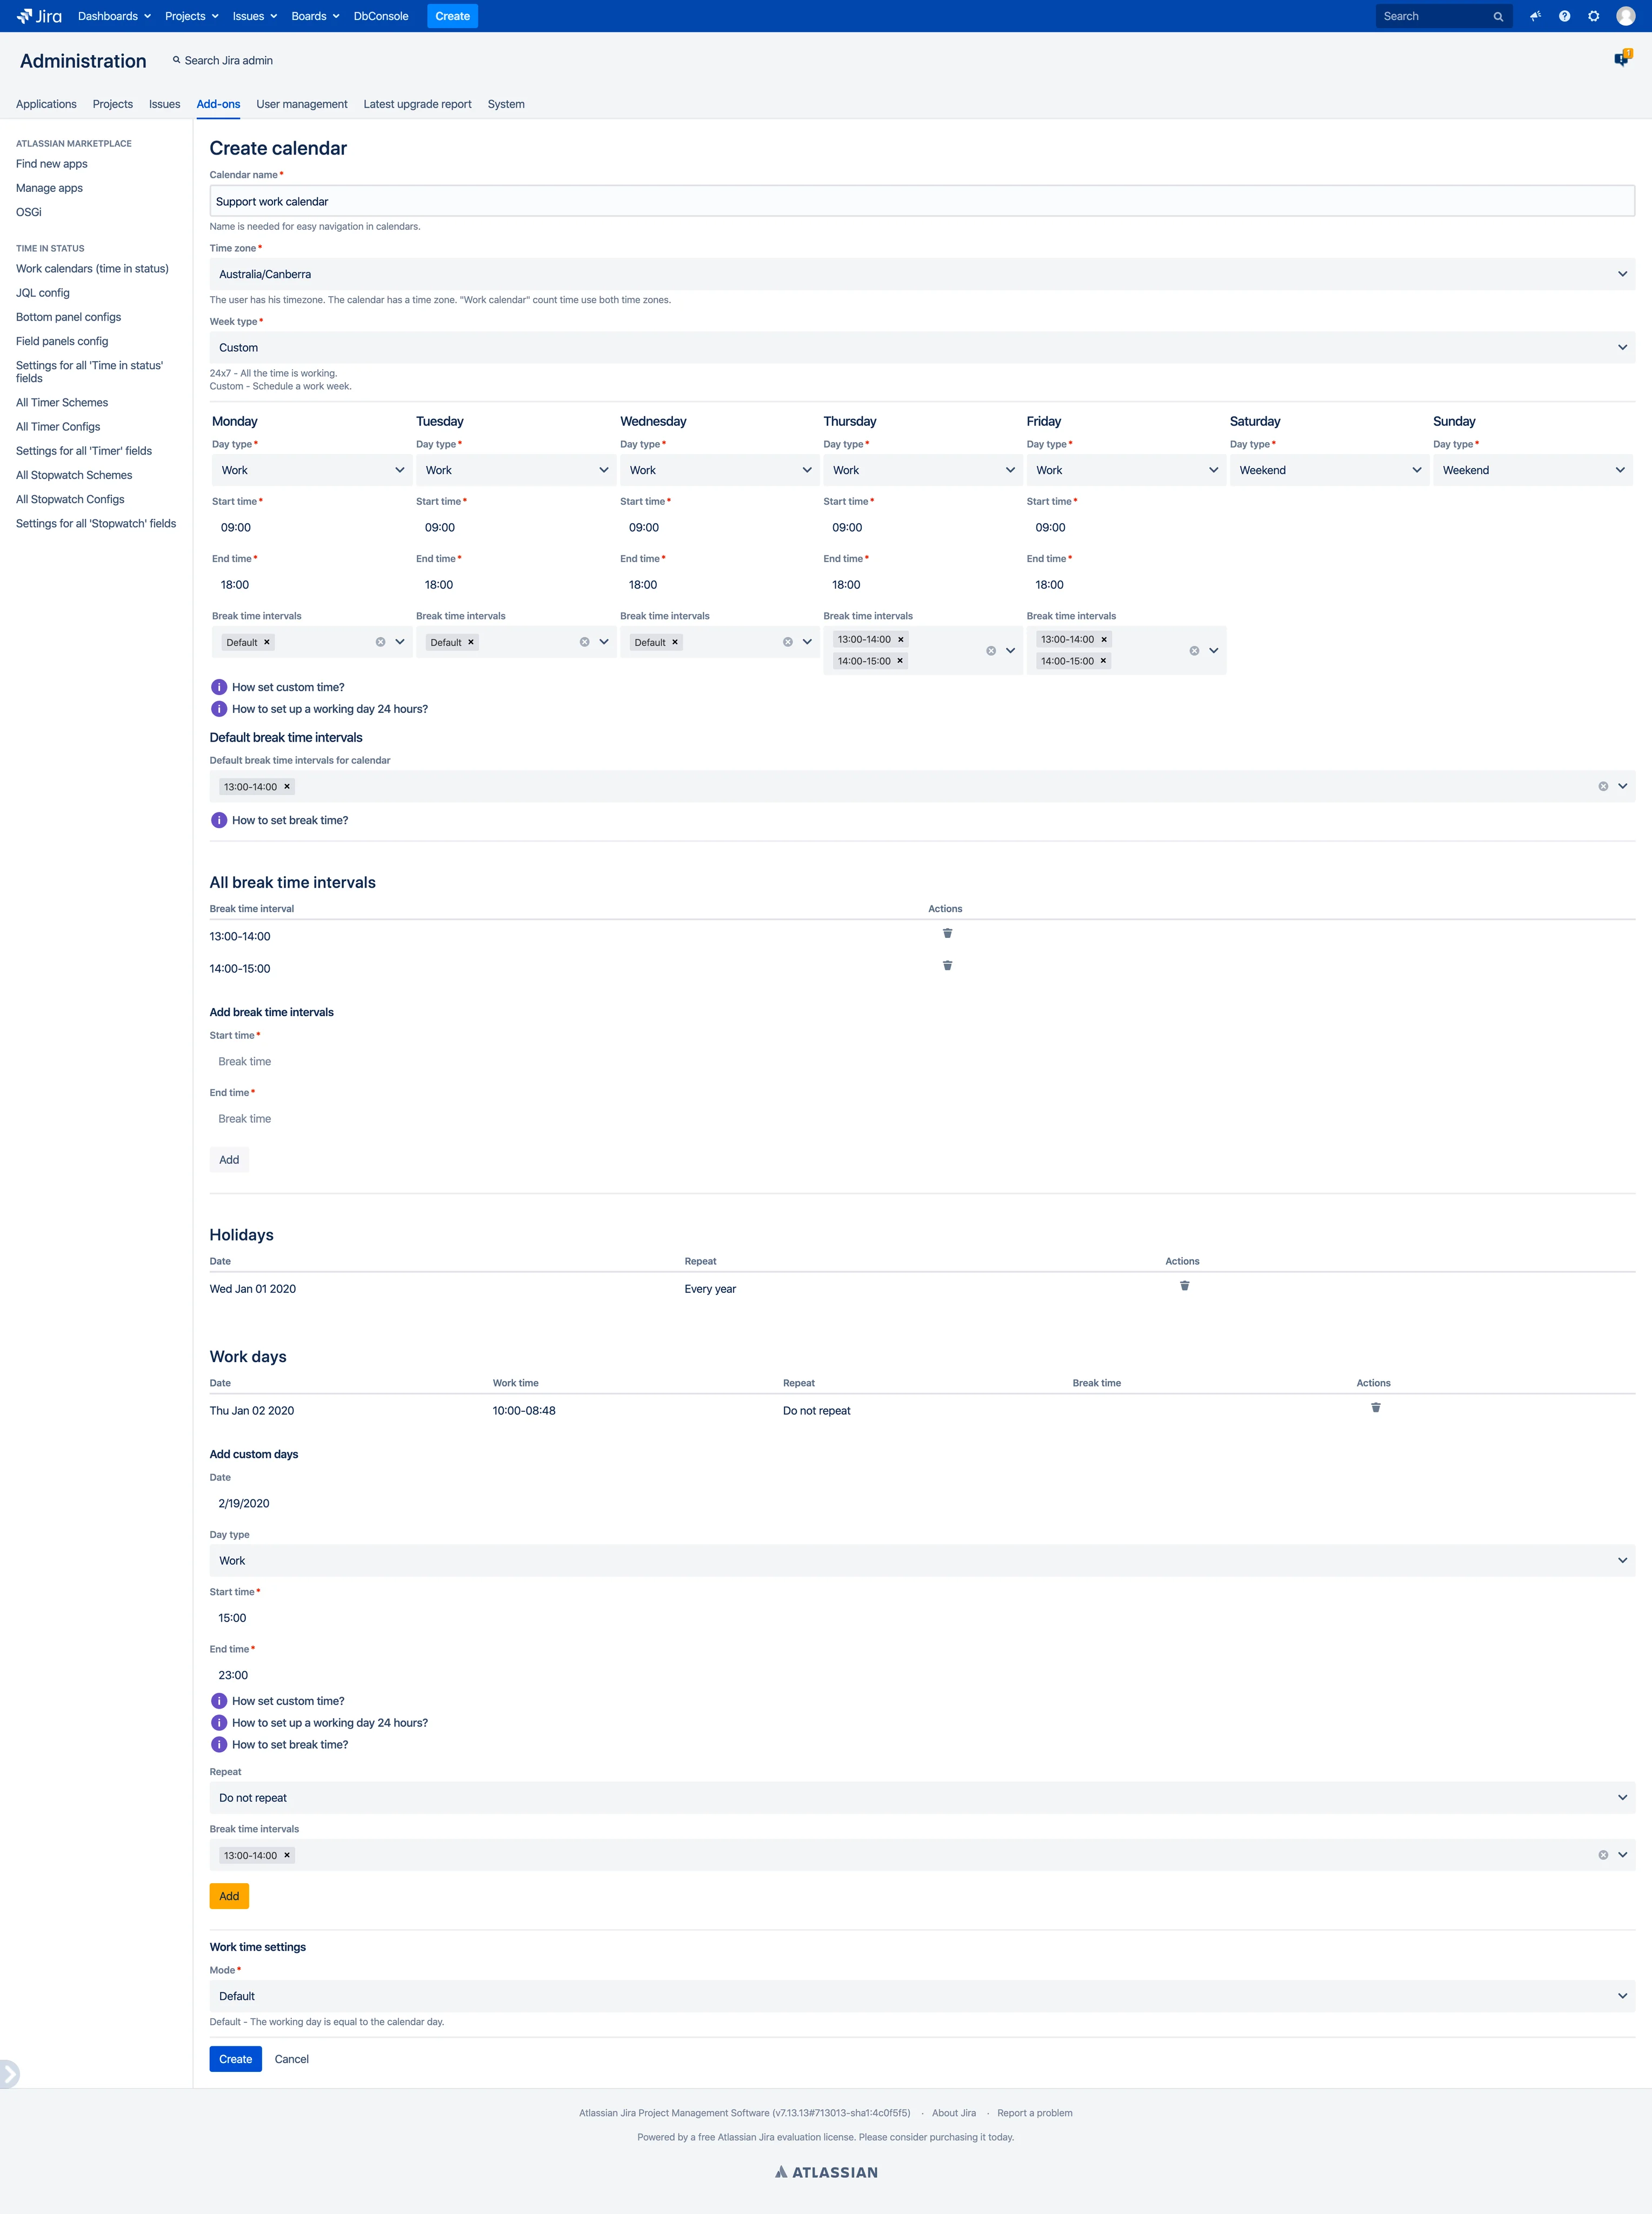Image resolution: width=1652 pixels, height=2214 pixels.
Task: Delete the Thu Jan 02 2020 work day
Action: pos(1375,1407)
